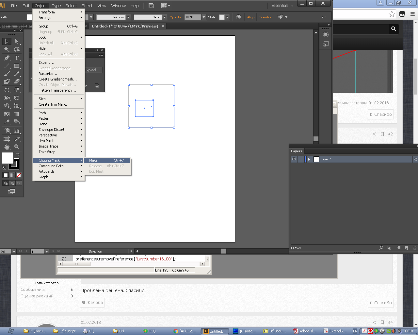Swap fill and stroke colors

[x=18, y=154]
